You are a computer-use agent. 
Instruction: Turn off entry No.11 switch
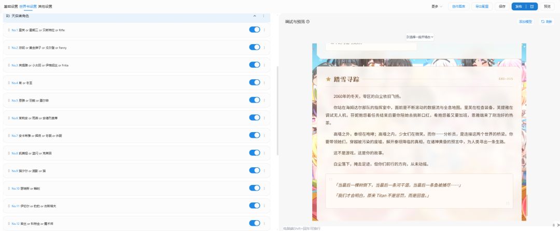(255, 205)
